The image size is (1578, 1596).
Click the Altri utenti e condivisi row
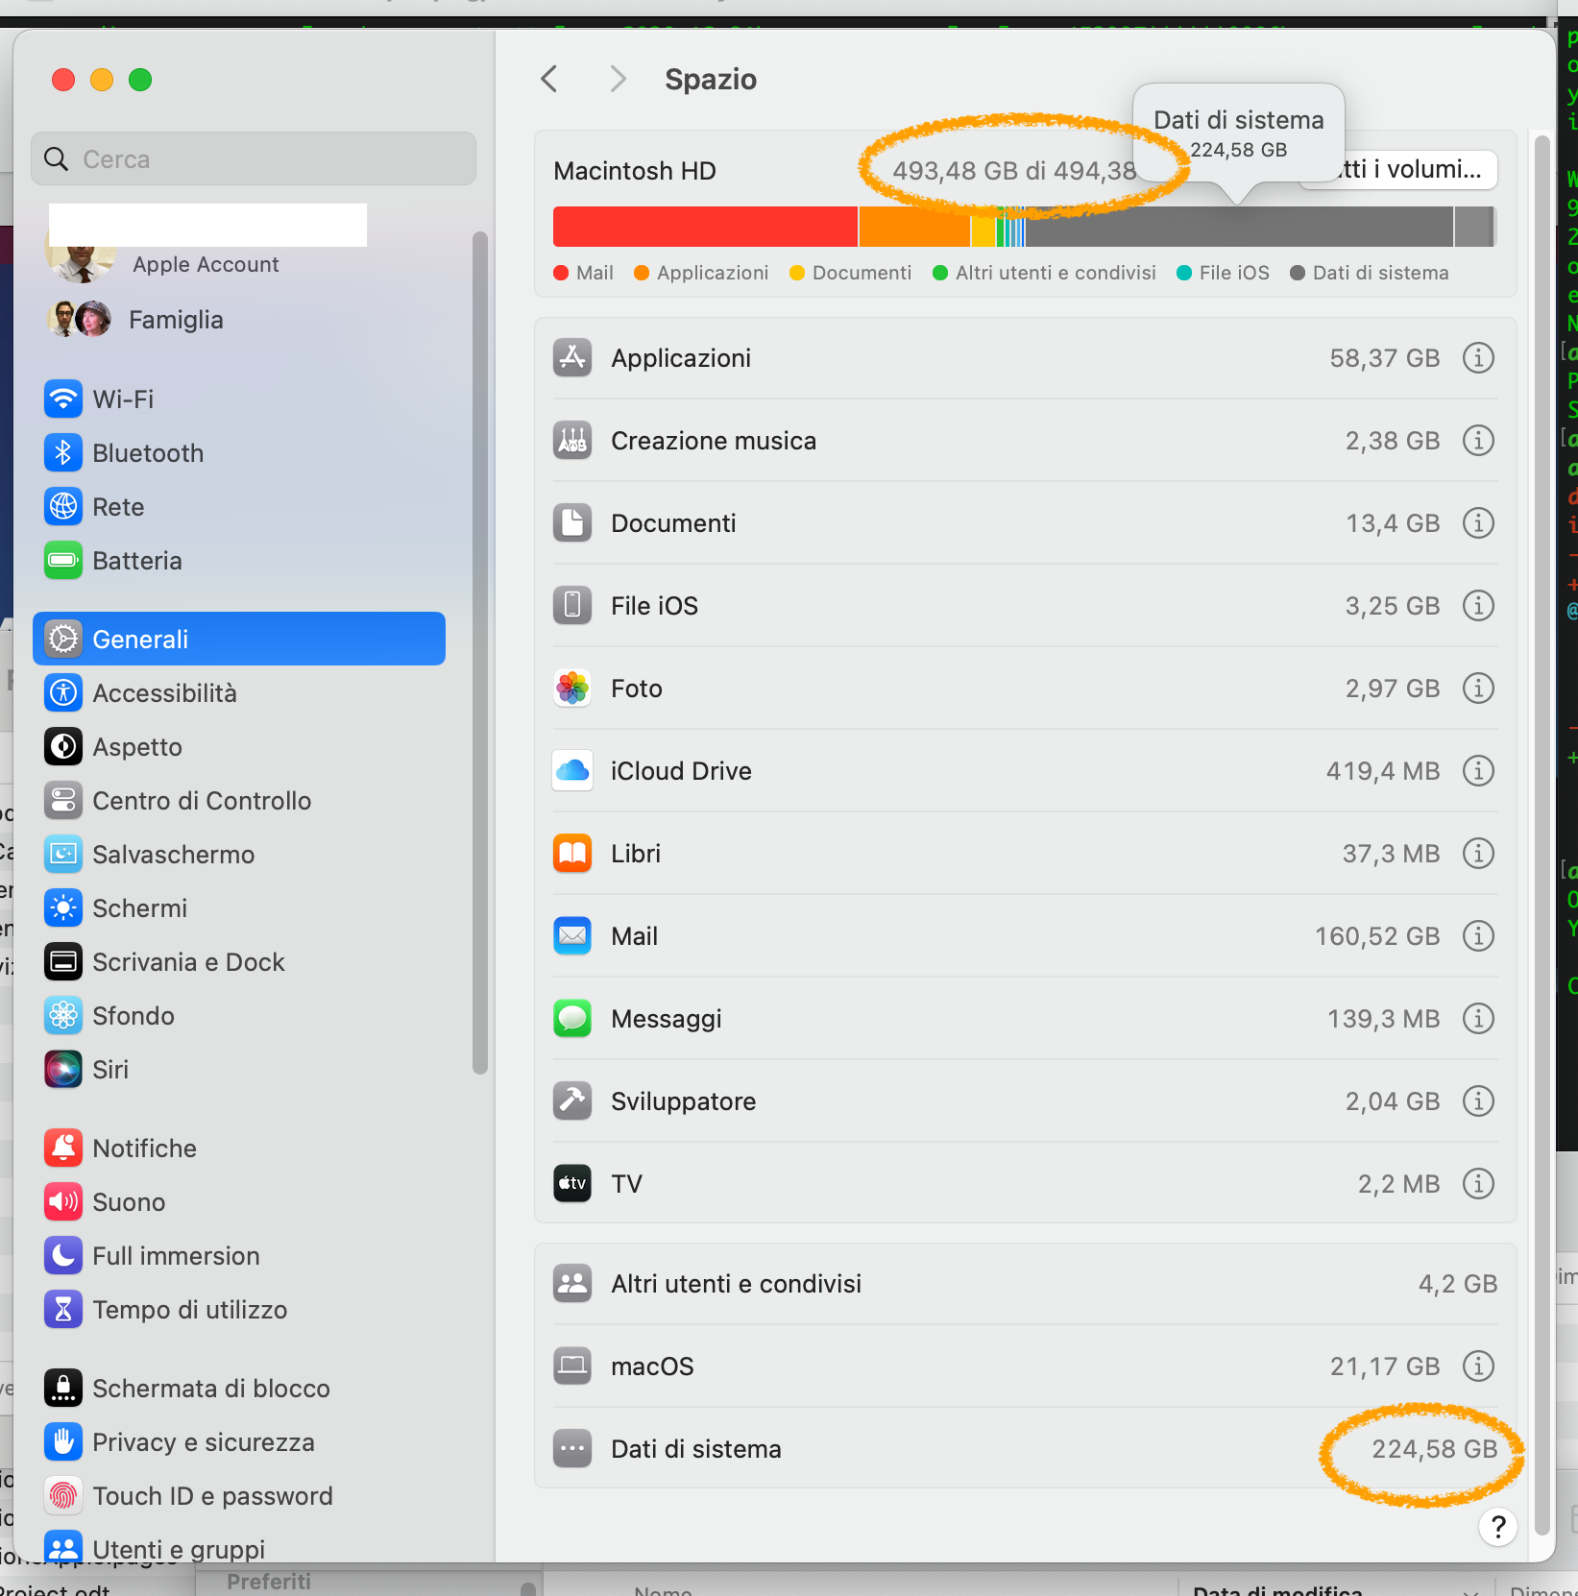click(1025, 1284)
